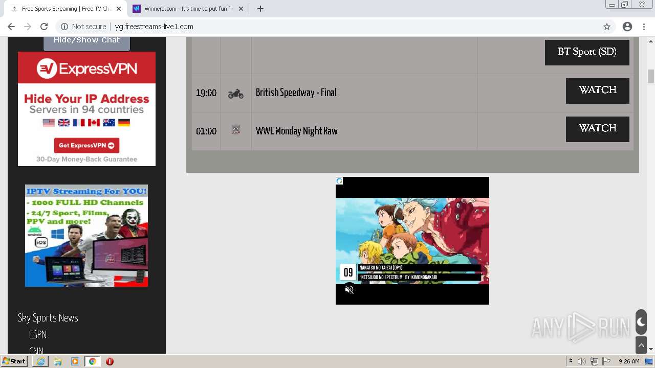Click the motorcycle icon for British Speedway
This screenshot has height=368, width=655.
[235, 93]
